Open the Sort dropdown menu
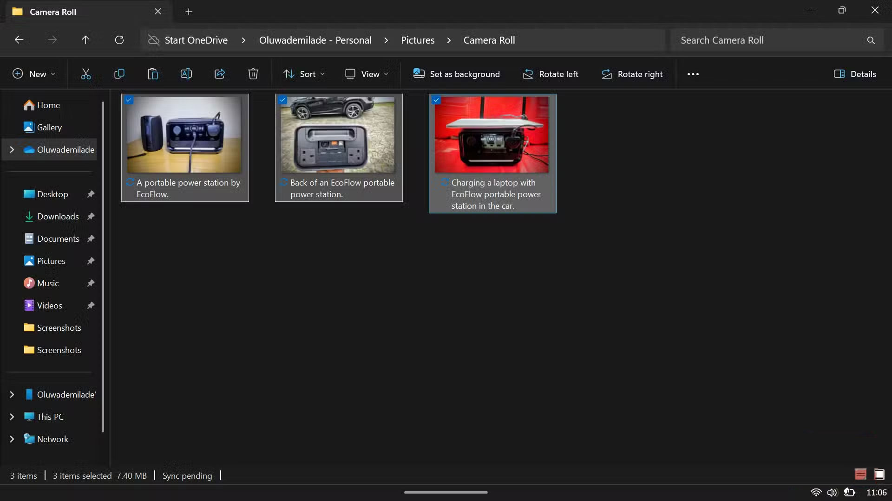Viewport: 892px width, 501px height. click(x=304, y=74)
